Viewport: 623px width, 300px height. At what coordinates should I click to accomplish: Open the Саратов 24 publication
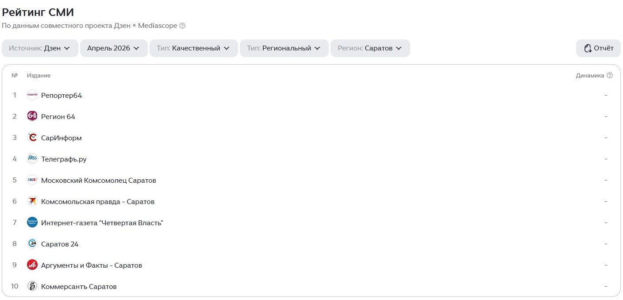pos(60,244)
